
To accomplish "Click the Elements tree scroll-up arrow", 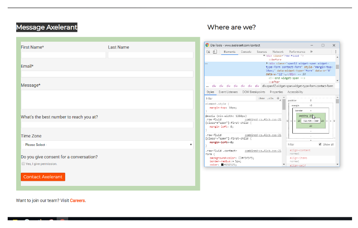I will pos(337,57).
